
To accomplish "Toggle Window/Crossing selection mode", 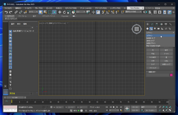I will pyautogui.click(x=54, y=12).
